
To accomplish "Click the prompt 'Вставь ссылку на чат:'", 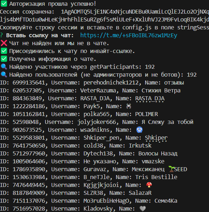I will coord(40,35).
